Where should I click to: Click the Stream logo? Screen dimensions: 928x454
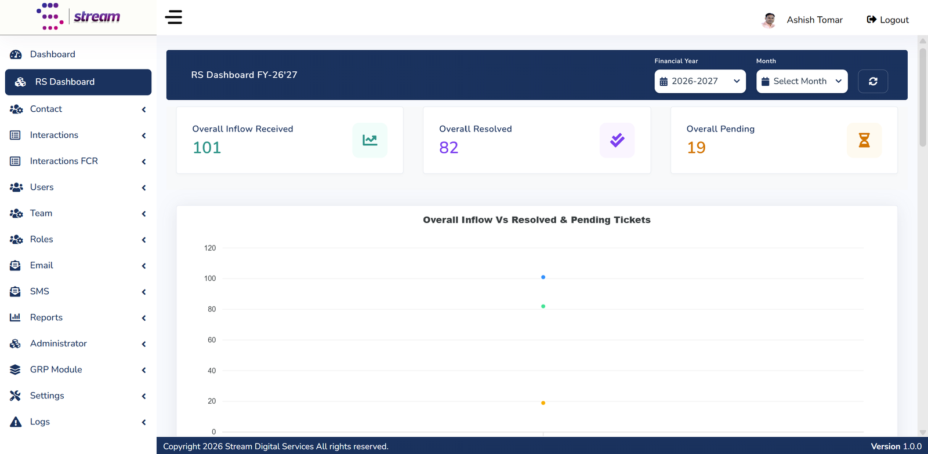click(x=78, y=16)
